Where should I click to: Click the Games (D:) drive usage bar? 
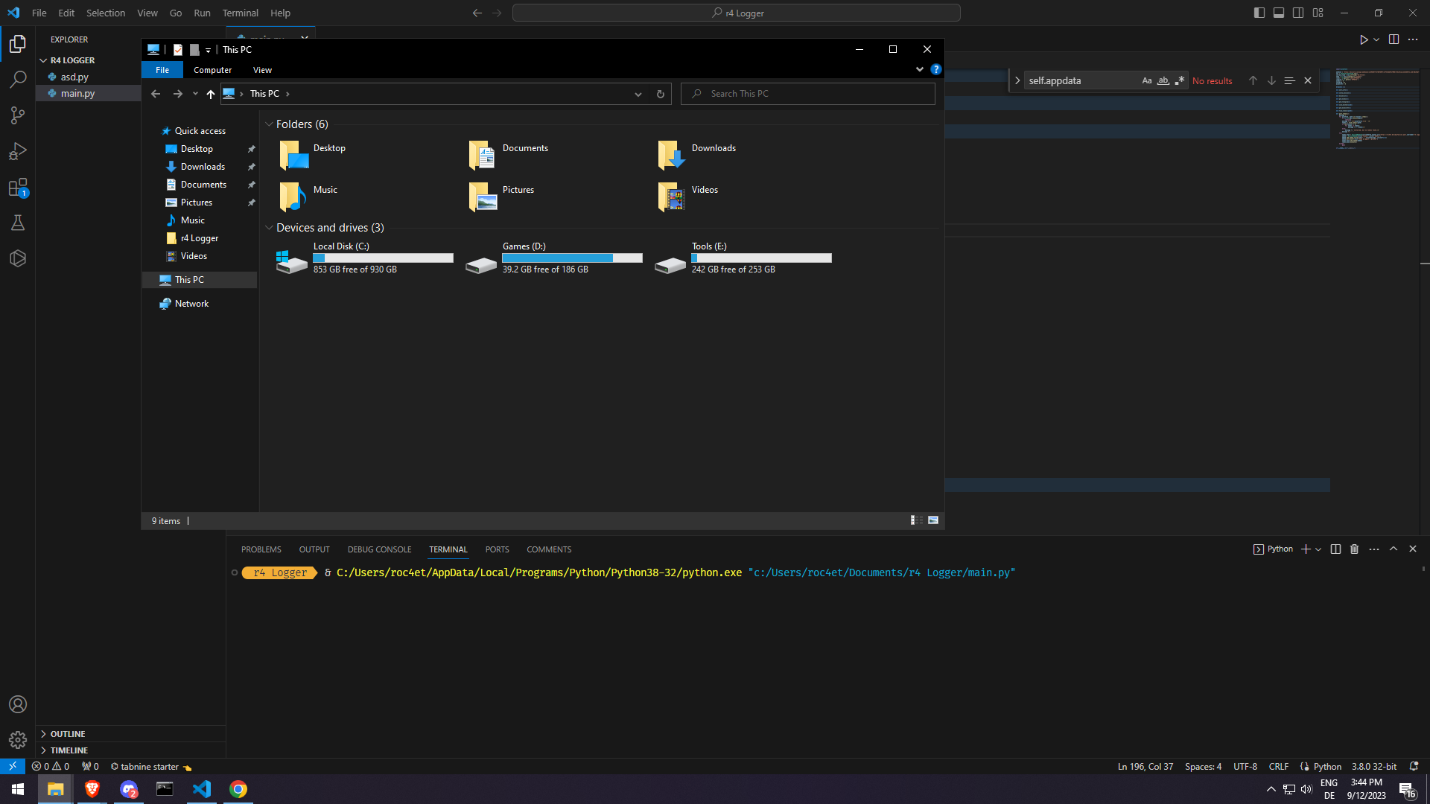(572, 258)
